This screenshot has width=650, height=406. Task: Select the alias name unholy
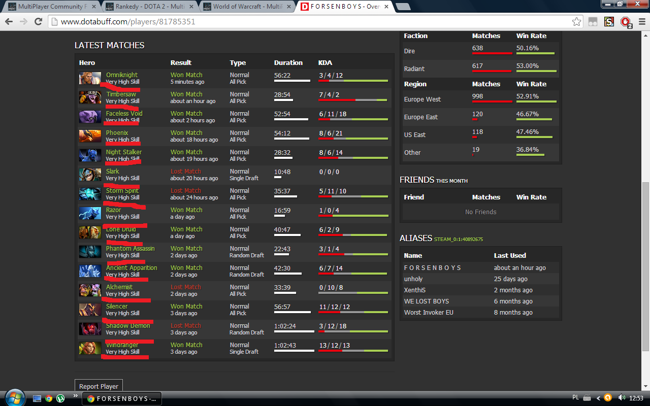[x=413, y=279]
